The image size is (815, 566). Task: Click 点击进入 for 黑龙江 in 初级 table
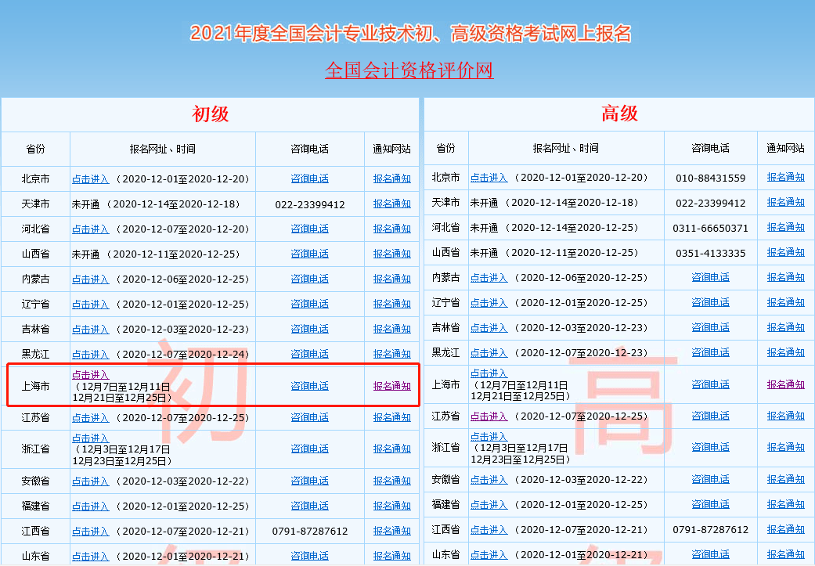[x=91, y=355]
